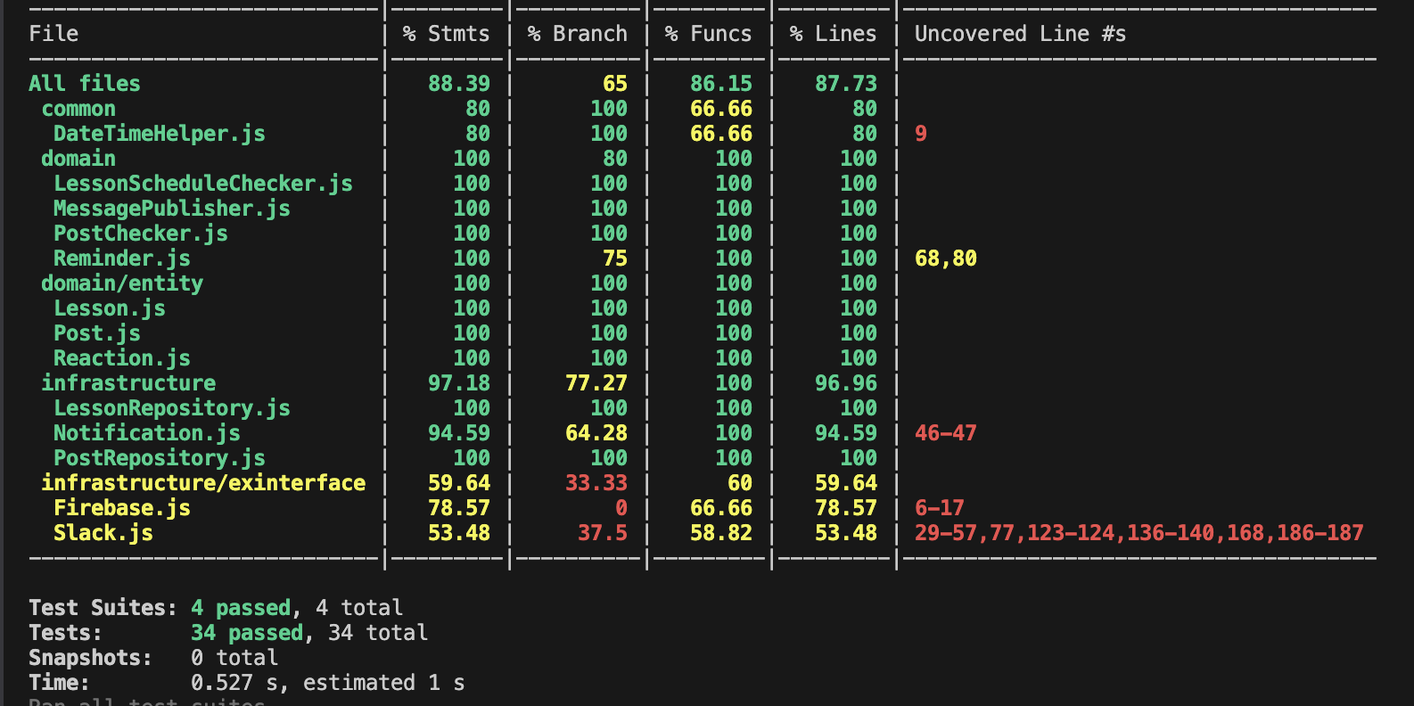Click Tests 34 passed result

pyautogui.click(x=248, y=633)
